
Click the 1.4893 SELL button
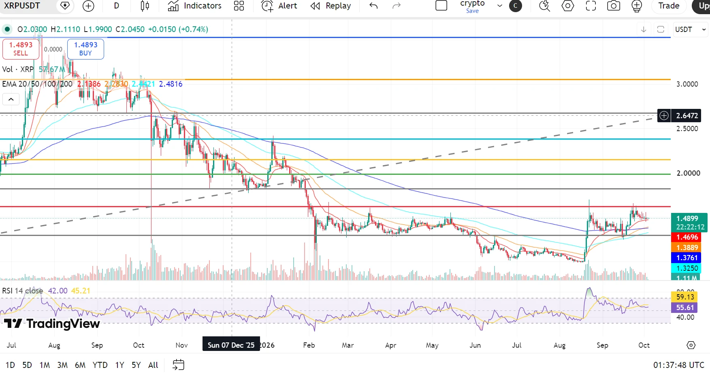pyautogui.click(x=21, y=49)
